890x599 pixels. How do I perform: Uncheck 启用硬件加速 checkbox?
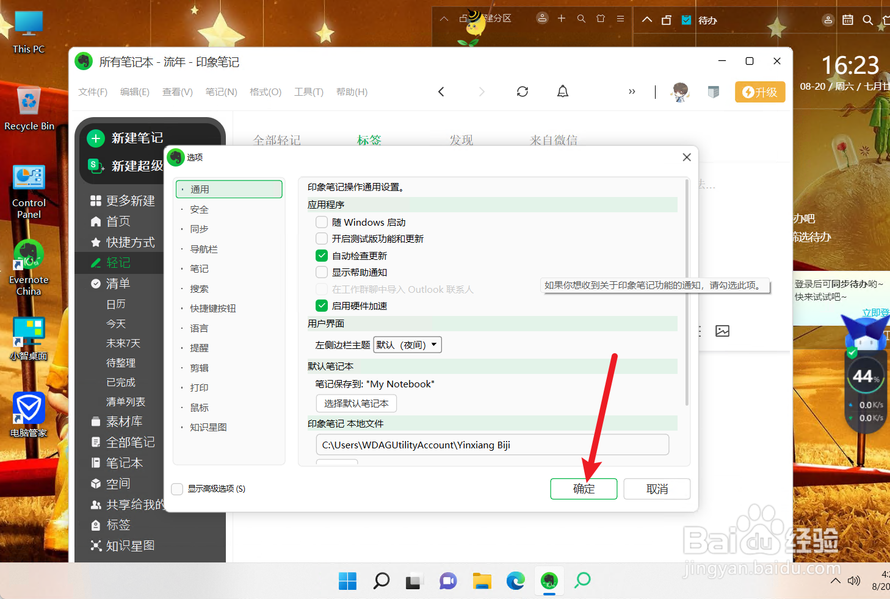[322, 306]
